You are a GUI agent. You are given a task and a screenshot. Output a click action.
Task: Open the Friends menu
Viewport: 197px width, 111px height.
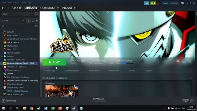[x=16, y=3]
